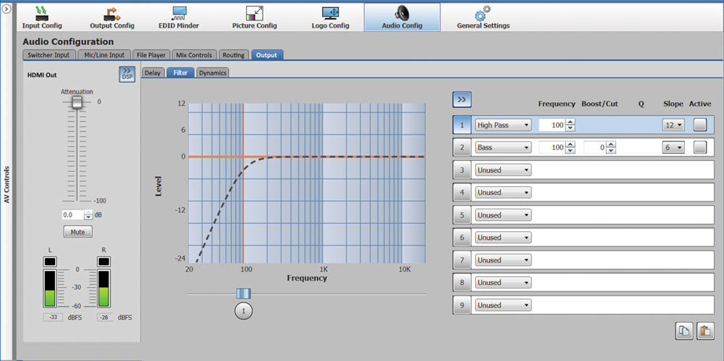
Task: Open filter 3 Unused type dropdown
Action: point(502,170)
